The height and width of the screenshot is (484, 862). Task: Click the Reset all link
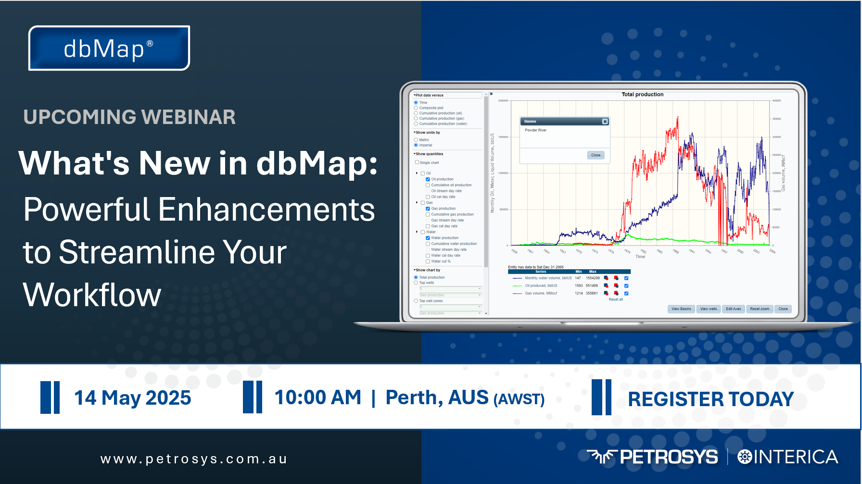click(x=616, y=299)
